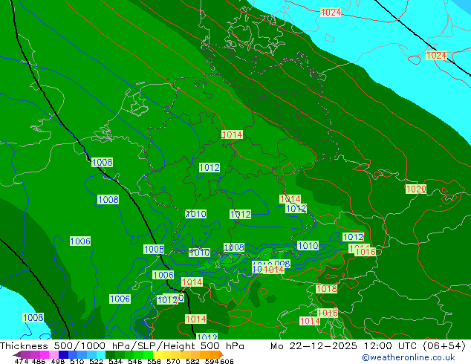471x364 pixels.
Task: Click legend value 558
Action: point(154,361)
